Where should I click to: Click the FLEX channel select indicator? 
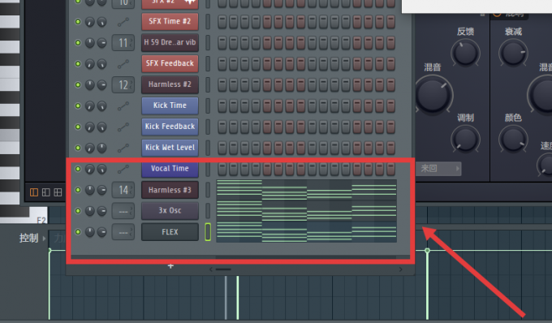click(x=208, y=232)
